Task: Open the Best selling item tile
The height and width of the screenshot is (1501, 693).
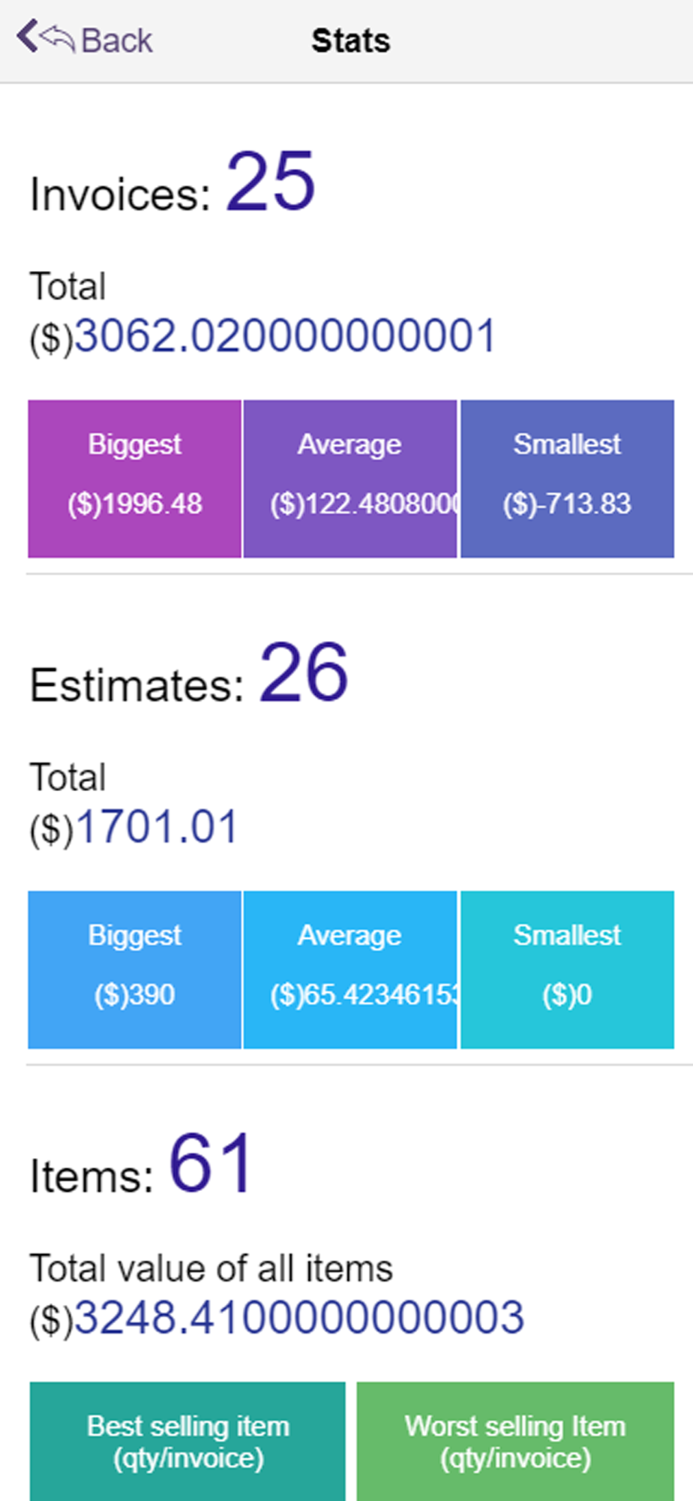Action: click(x=187, y=1442)
